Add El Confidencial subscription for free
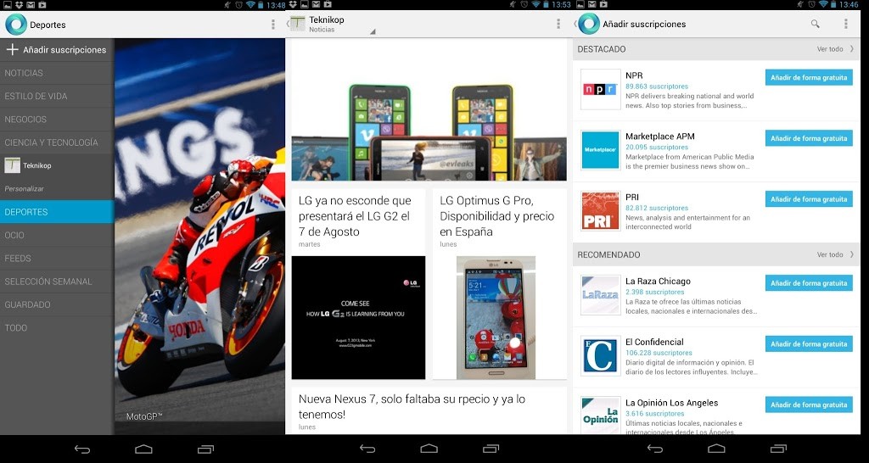The width and height of the screenshot is (869, 463). pos(809,344)
